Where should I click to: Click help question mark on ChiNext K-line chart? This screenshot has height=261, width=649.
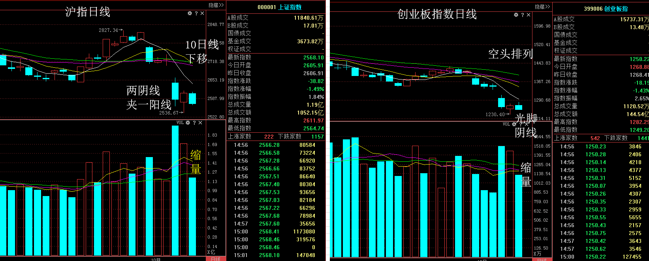pyautogui.click(x=523, y=15)
